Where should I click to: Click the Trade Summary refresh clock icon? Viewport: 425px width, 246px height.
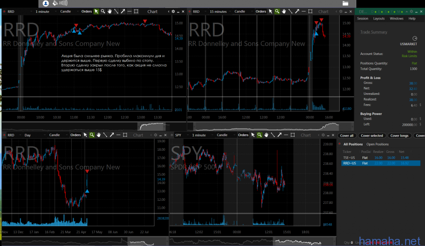(x=415, y=38)
